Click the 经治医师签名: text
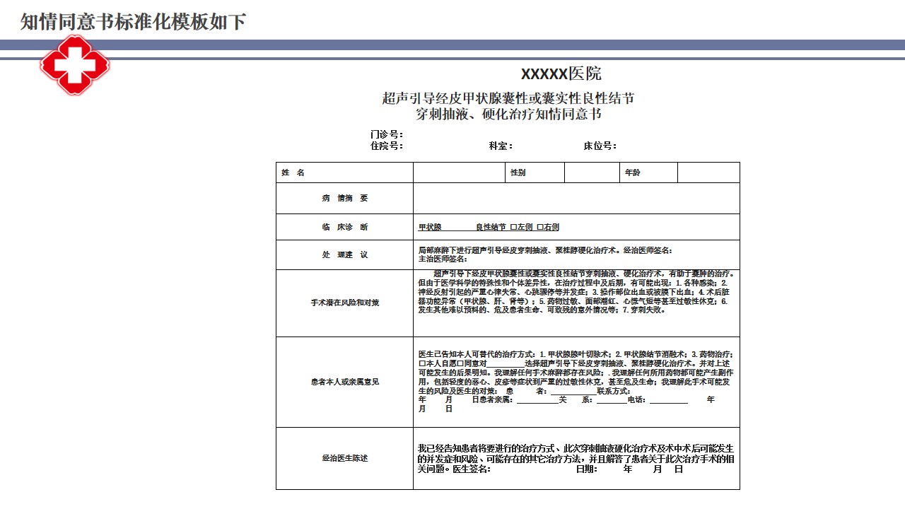Screen dimensions: 905x509 point(648,250)
